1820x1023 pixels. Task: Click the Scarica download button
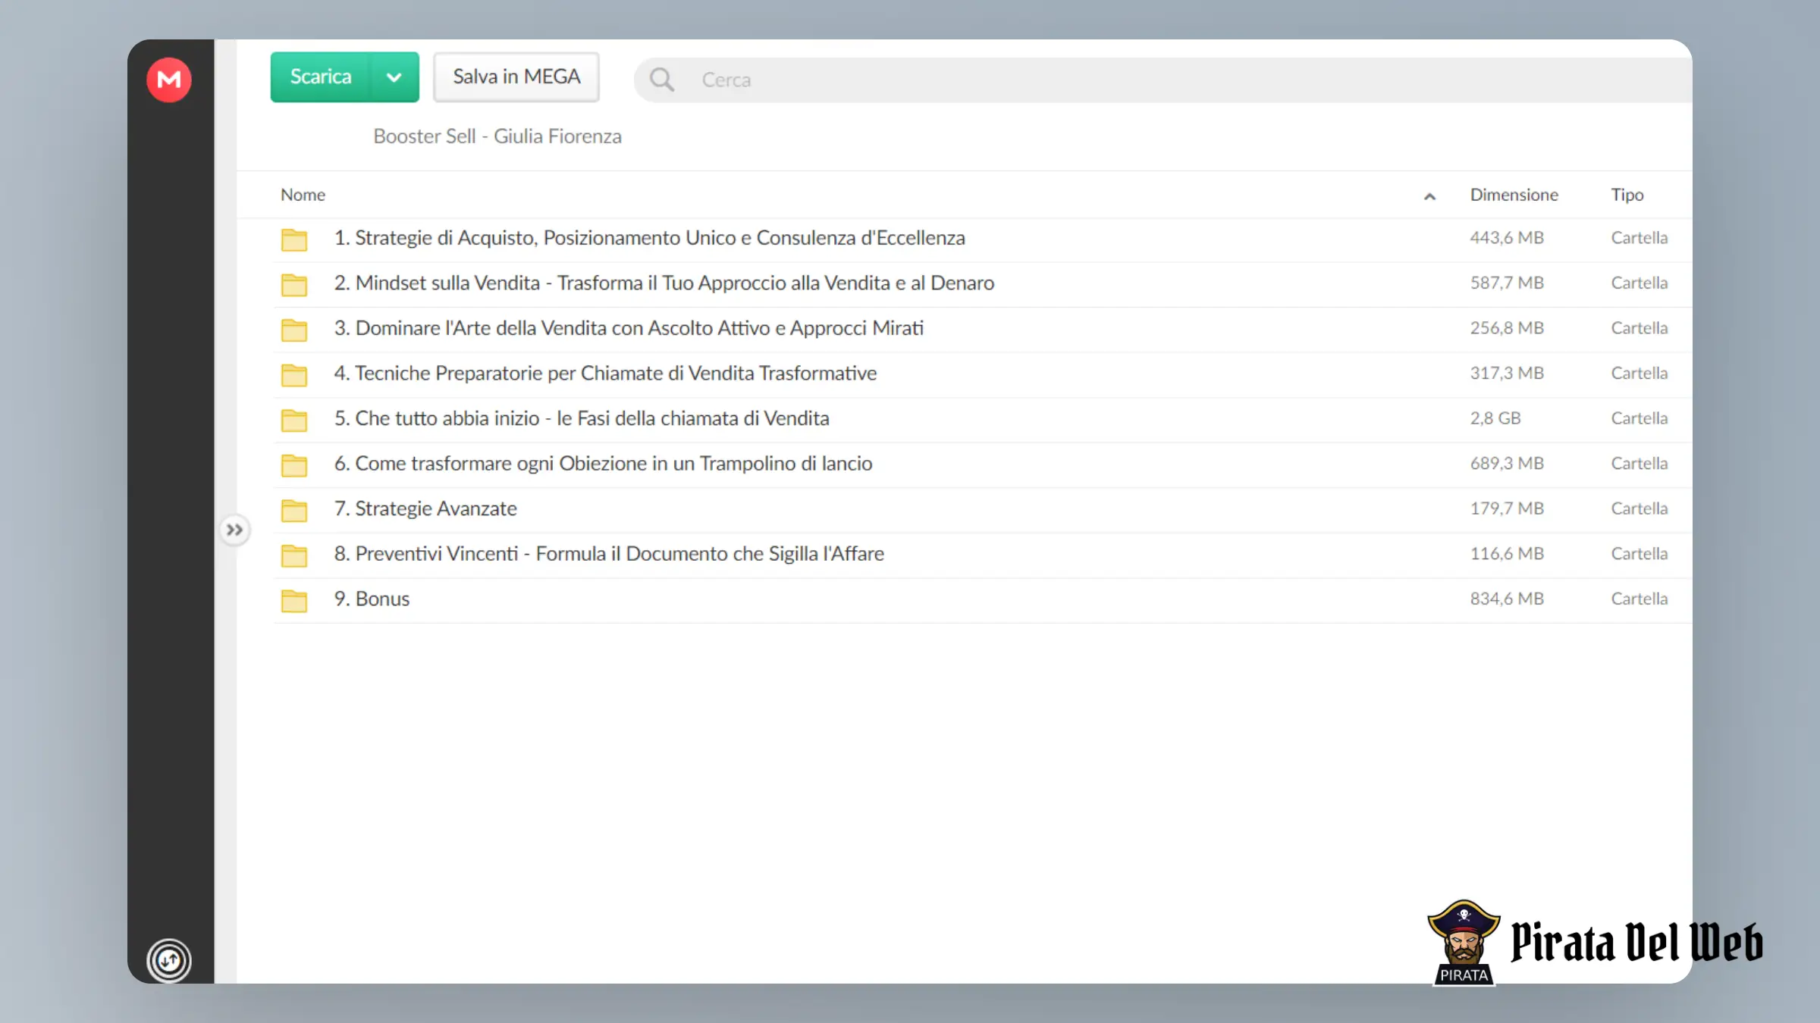click(321, 77)
